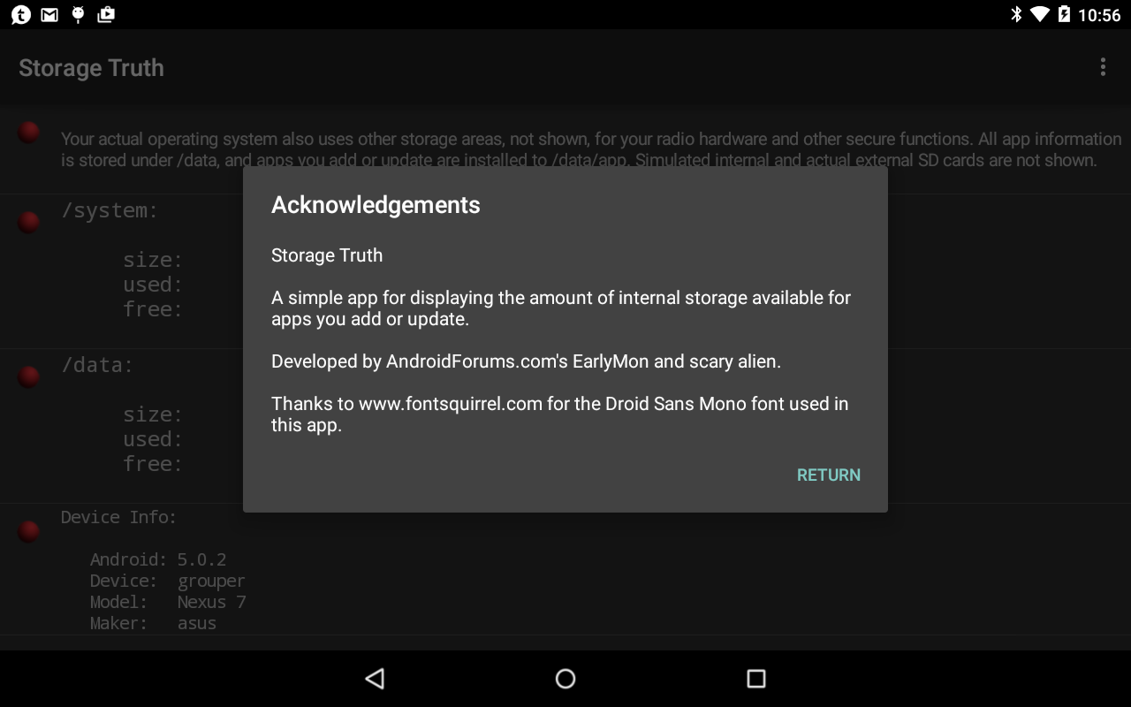The height and width of the screenshot is (707, 1131).
Task: Tap the Android back navigation icon
Action: click(x=375, y=678)
